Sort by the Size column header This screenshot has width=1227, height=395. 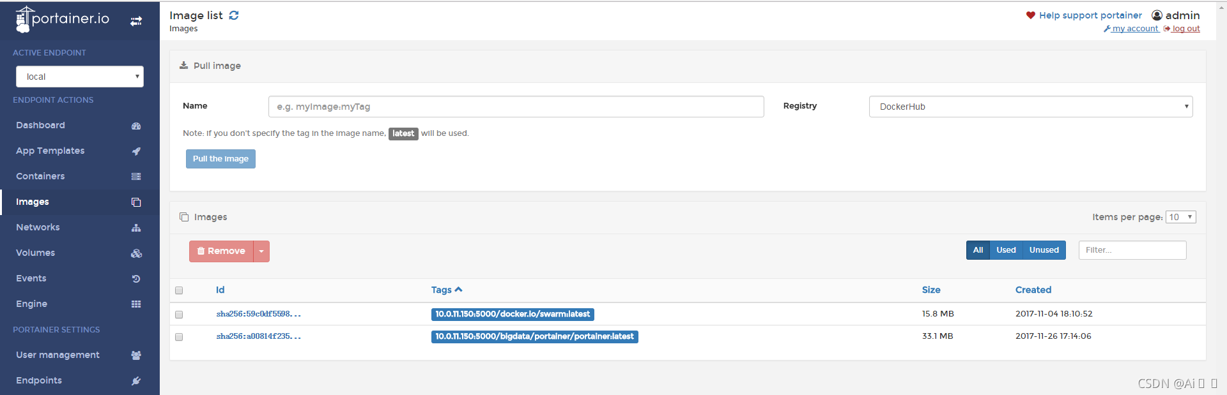pos(931,290)
